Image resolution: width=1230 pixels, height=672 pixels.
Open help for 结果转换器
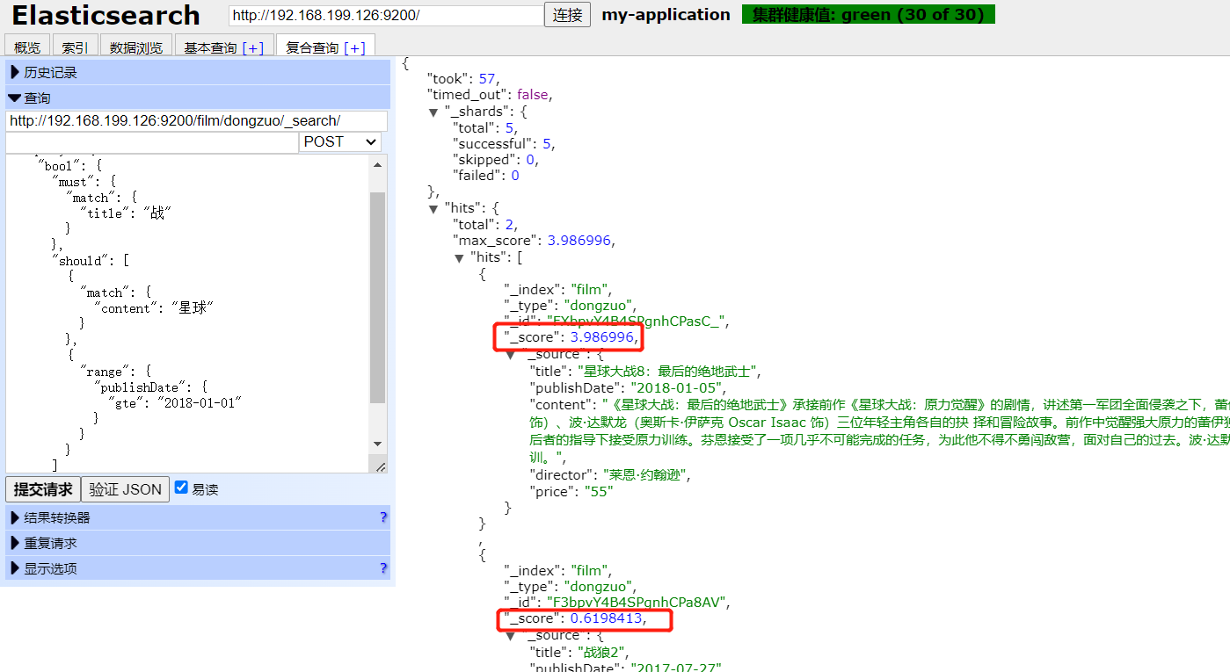click(x=383, y=517)
